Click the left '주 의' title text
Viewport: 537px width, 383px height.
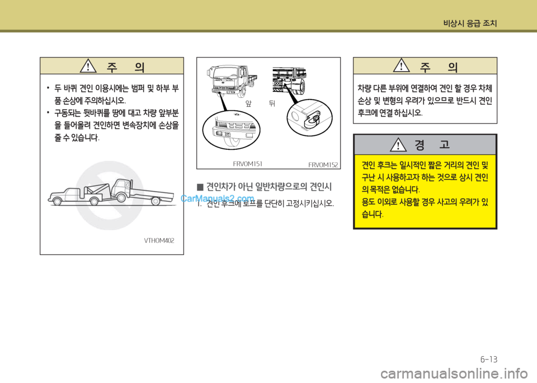point(125,67)
